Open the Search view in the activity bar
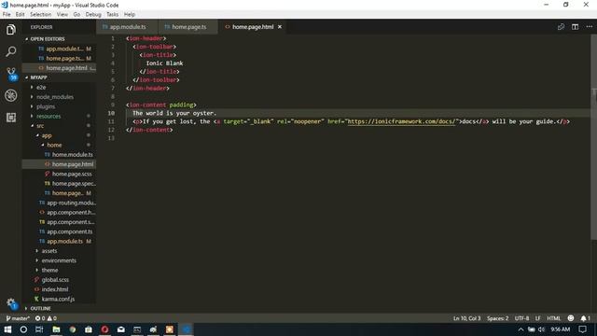This screenshot has height=336, width=597. point(10,51)
